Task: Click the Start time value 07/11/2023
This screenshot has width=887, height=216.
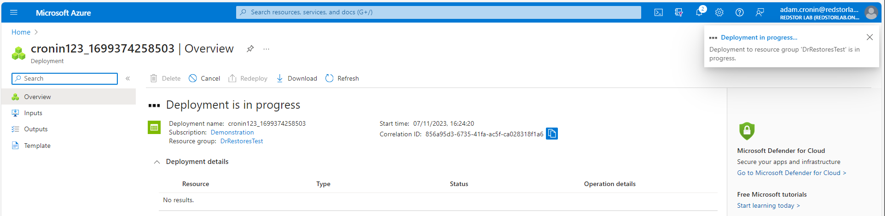Action: 443,123
